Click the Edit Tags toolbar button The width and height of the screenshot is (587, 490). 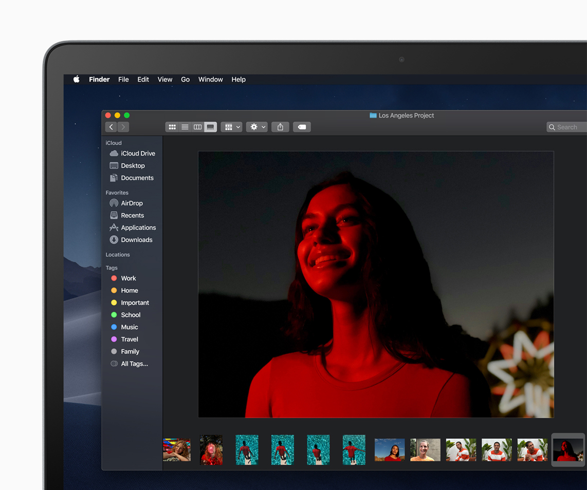pyautogui.click(x=302, y=127)
